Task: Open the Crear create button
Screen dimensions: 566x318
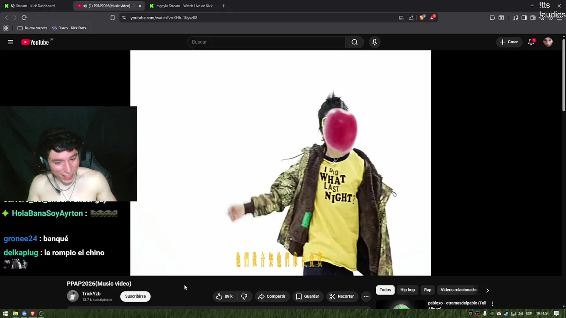Action: pyautogui.click(x=509, y=42)
